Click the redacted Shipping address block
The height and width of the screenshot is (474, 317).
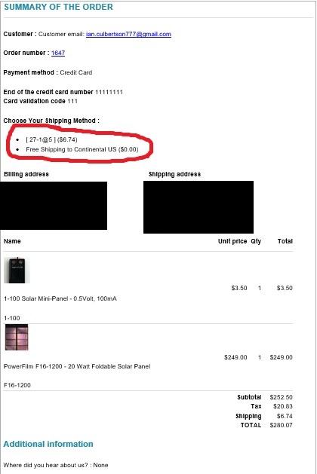coord(199,207)
